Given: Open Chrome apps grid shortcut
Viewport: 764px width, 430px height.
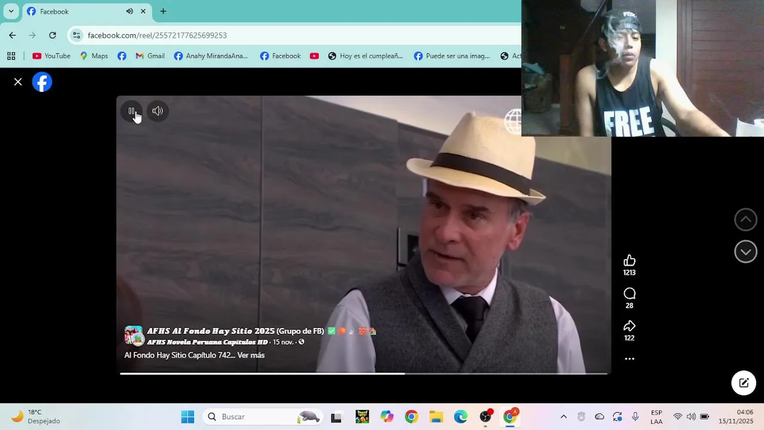Looking at the screenshot, I should coord(11,56).
